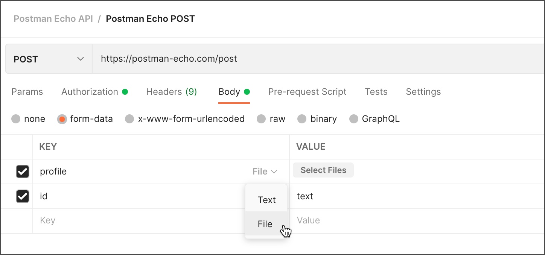The image size is (545, 255).
Task: Uncheck the profile row checkbox
Action: pyautogui.click(x=23, y=172)
